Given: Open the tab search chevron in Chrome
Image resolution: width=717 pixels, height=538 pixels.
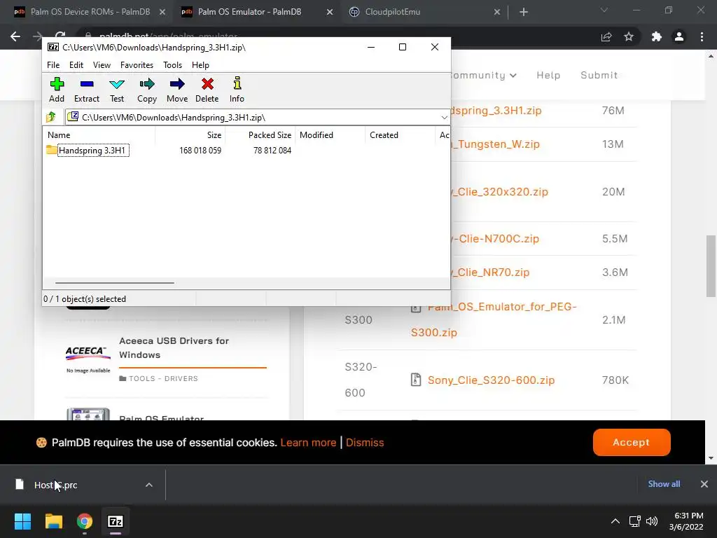Looking at the screenshot, I should click(604, 10).
